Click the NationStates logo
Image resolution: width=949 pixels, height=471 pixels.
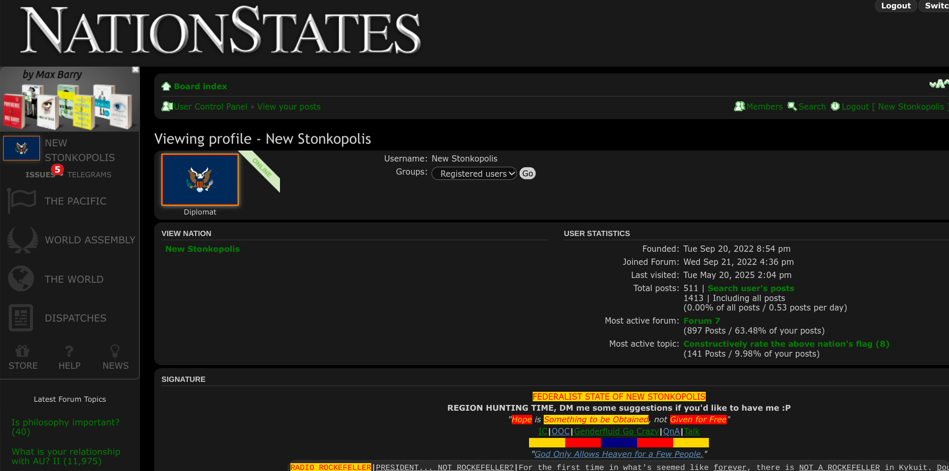[x=220, y=30]
